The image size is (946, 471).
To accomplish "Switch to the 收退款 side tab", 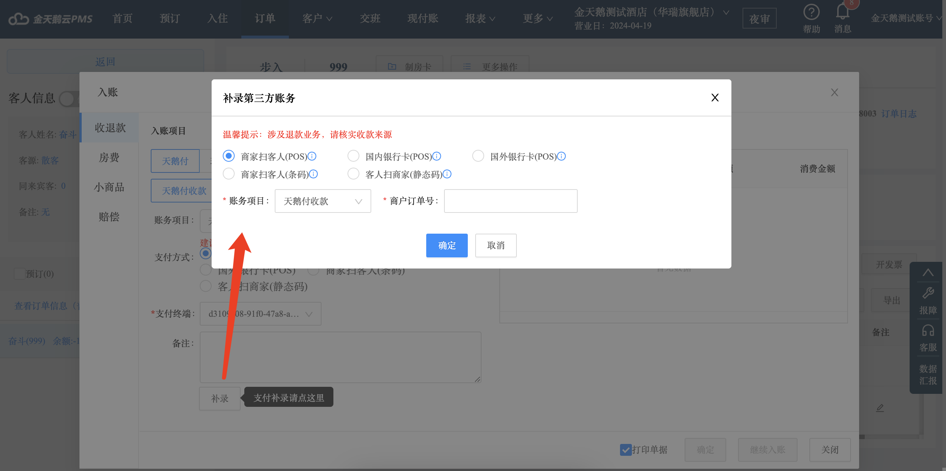I will [x=110, y=128].
